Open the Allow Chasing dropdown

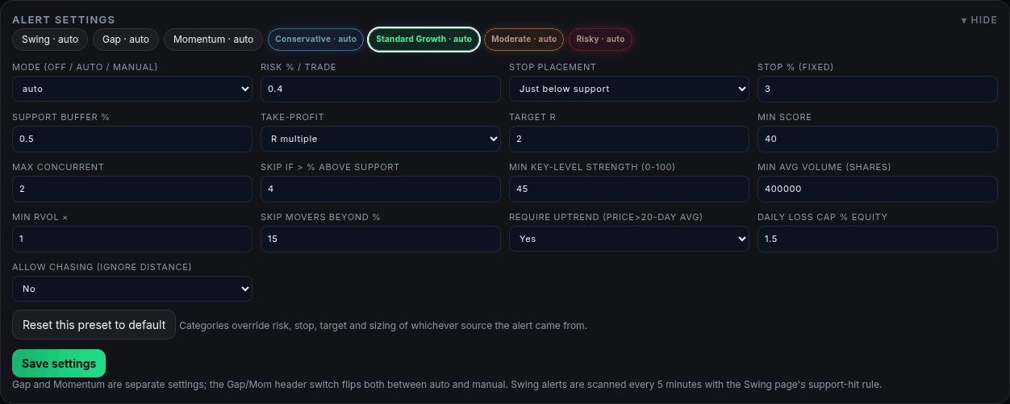pos(132,289)
